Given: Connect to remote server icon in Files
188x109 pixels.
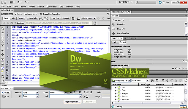Looking at the screenshot, I should (152, 80).
